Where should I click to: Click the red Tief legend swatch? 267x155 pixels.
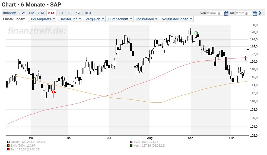tap(8, 149)
